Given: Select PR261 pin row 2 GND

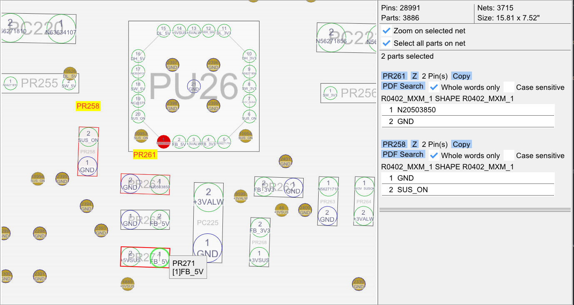Looking at the screenshot, I should [x=468, y=122].
